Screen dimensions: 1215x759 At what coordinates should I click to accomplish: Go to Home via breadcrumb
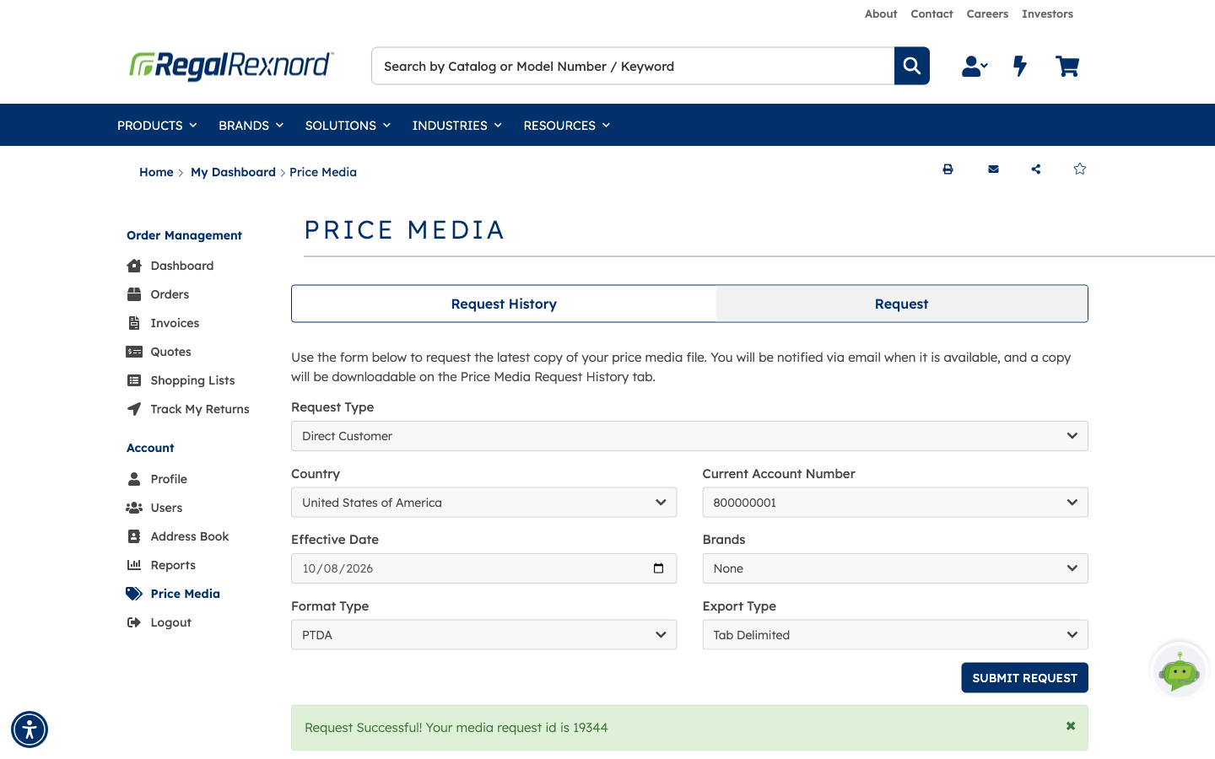click(x=156, y=172)
